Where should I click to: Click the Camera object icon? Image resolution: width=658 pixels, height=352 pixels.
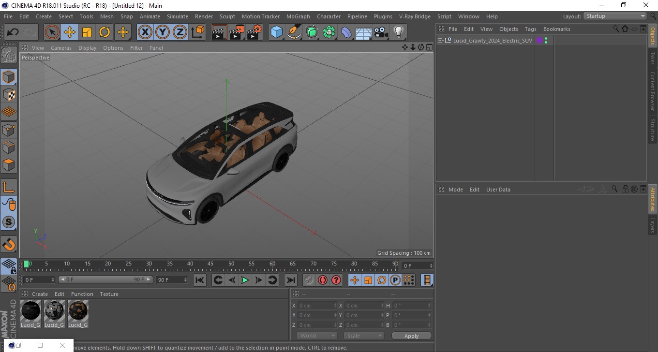pyautogui.click(x=381, y=32)
